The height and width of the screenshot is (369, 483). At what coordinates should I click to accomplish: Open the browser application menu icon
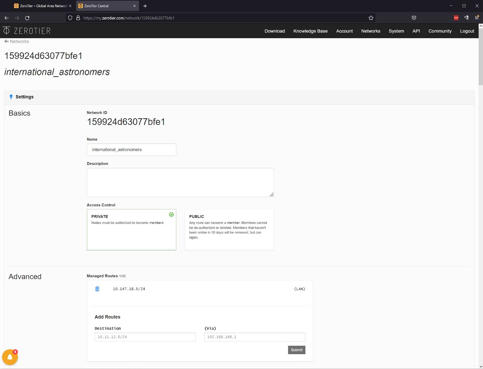477,17
